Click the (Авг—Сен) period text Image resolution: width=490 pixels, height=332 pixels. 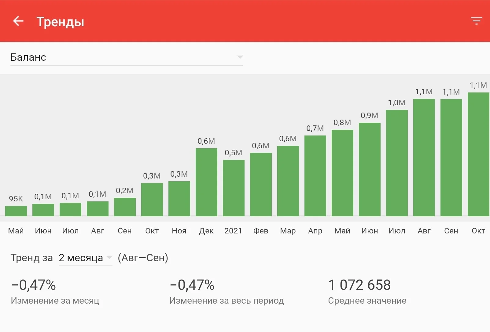[143, 258]
